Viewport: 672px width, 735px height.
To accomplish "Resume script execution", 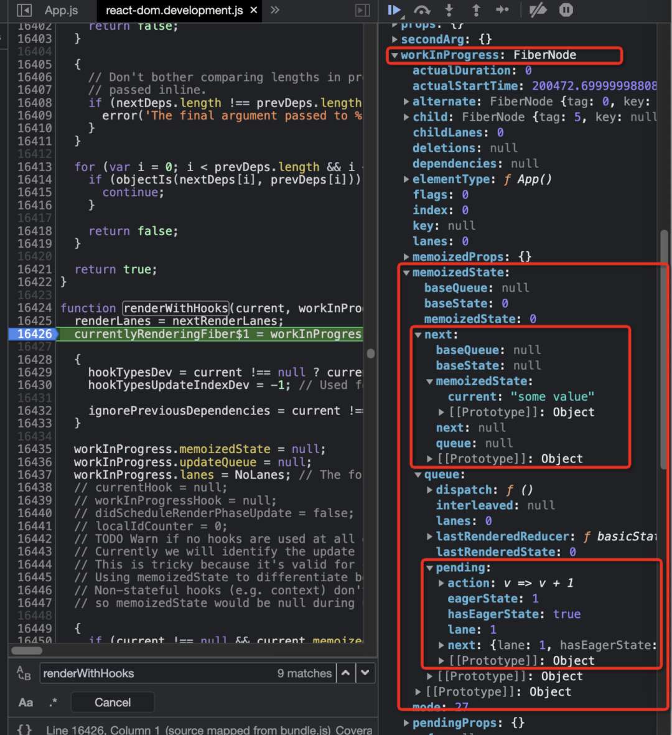I will (x=394, y=10).
